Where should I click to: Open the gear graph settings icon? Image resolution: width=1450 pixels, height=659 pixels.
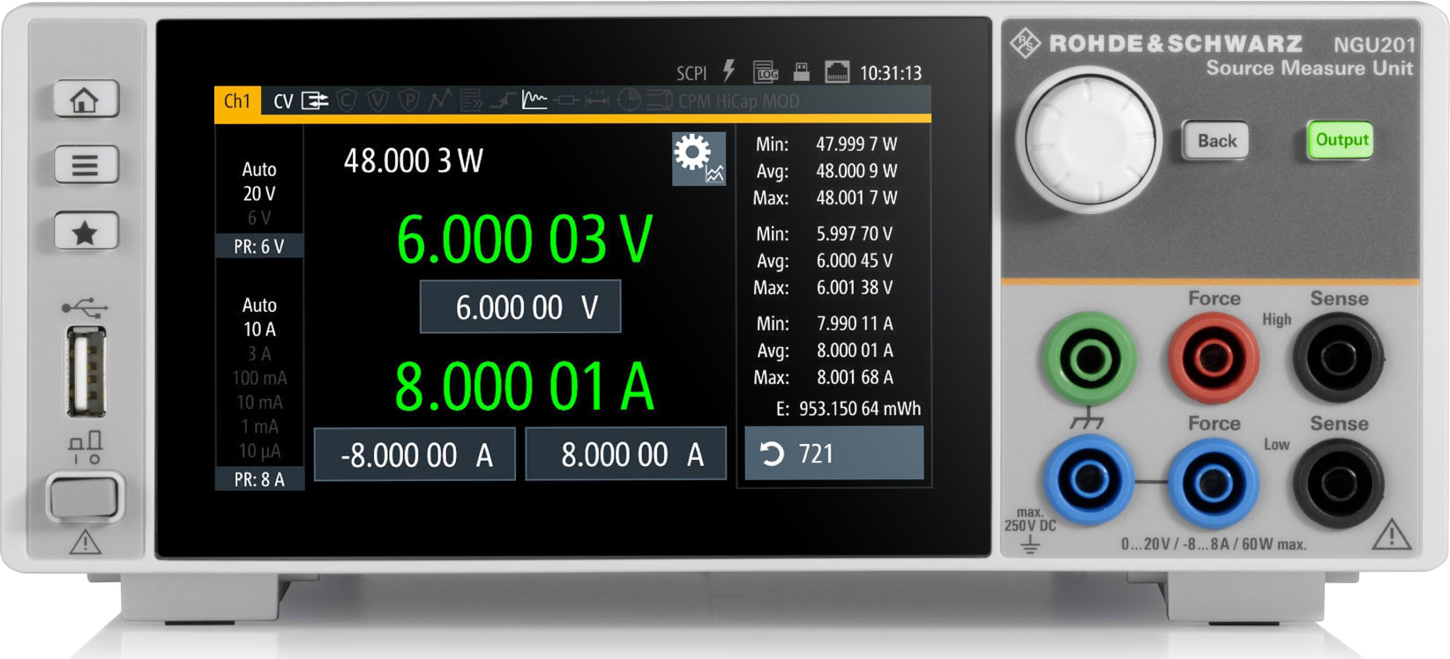tap(699, 159)
